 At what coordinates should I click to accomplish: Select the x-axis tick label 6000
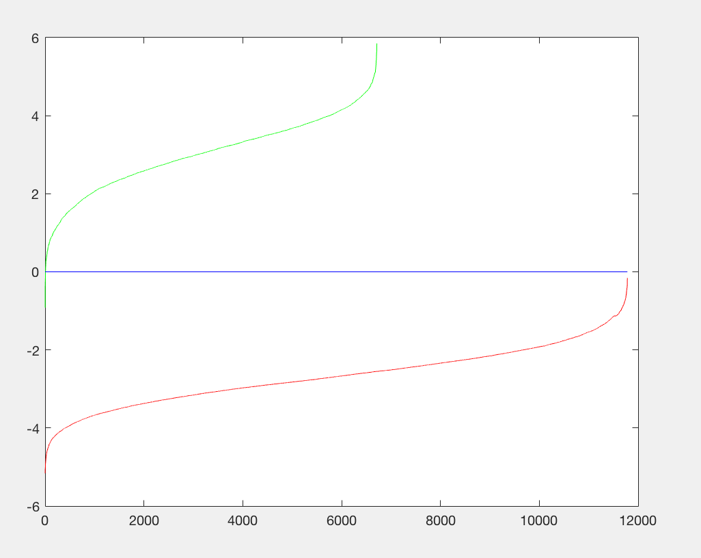[x=342, y=520]
